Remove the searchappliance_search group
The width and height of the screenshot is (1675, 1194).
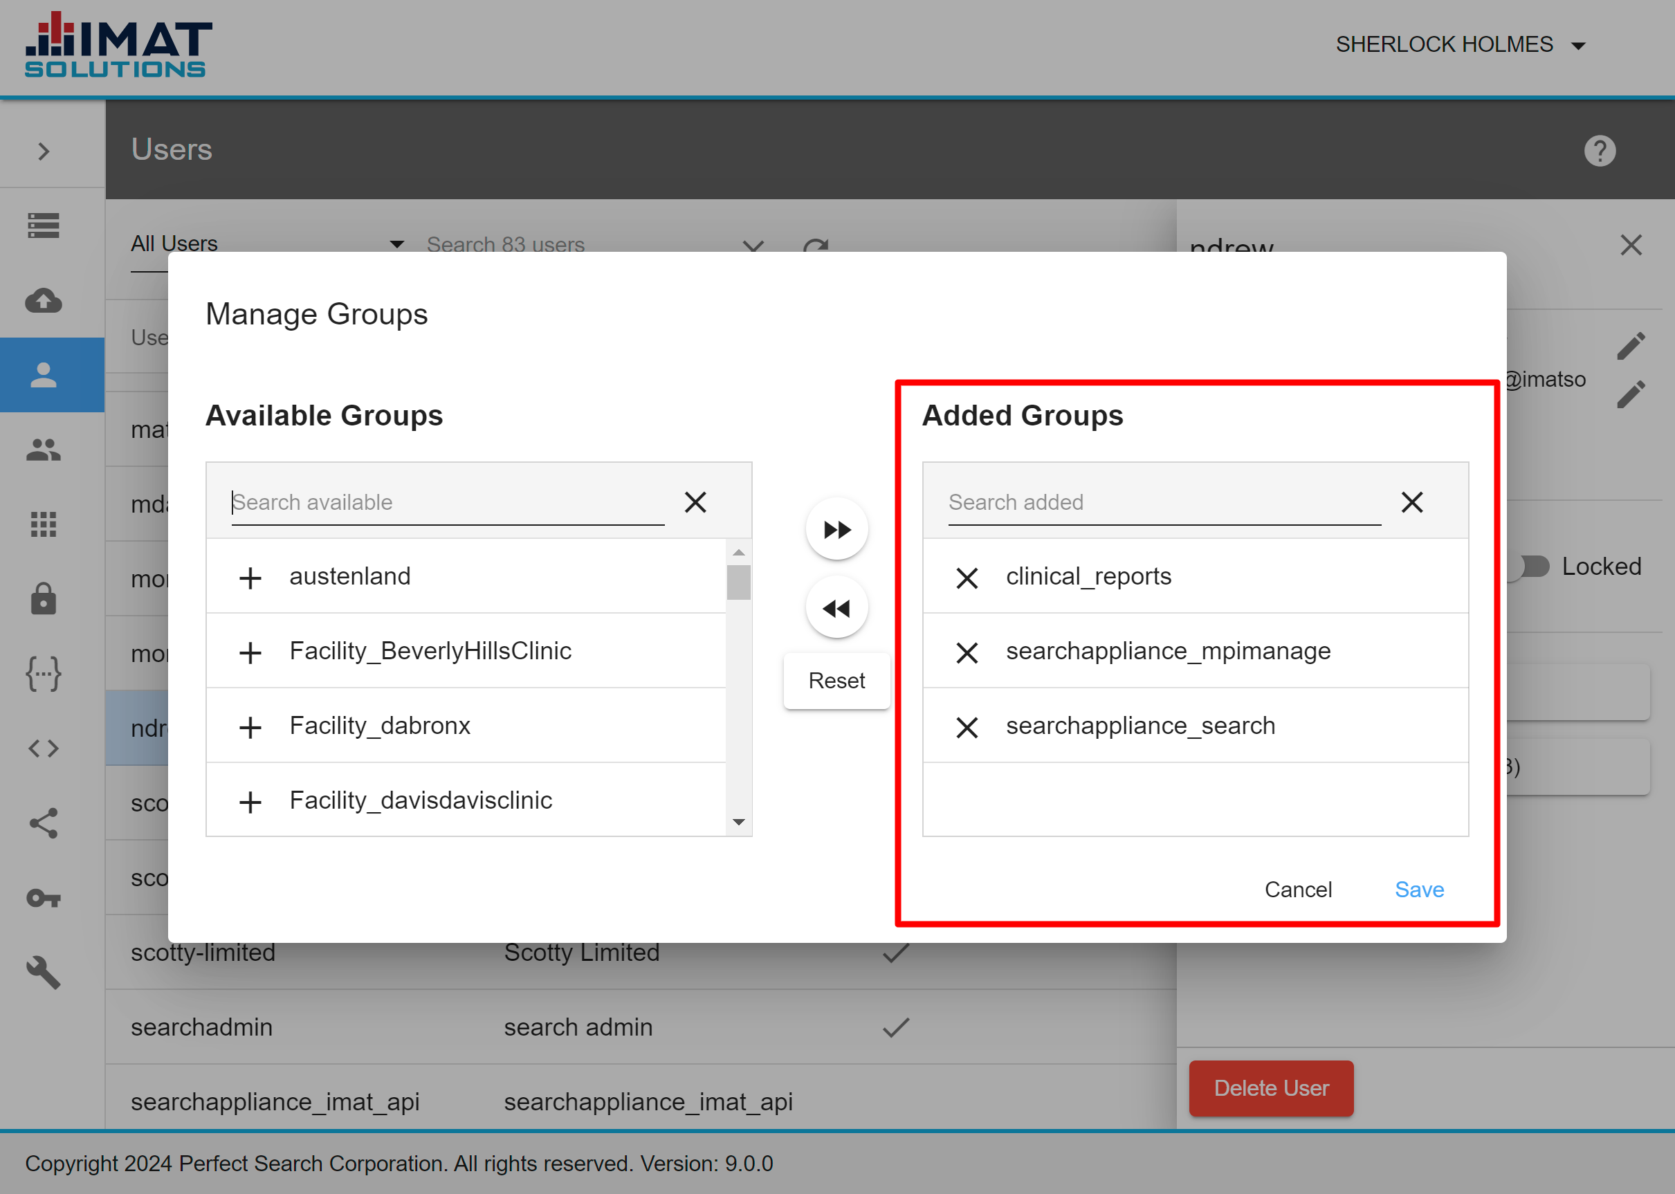tap(967, 727)
